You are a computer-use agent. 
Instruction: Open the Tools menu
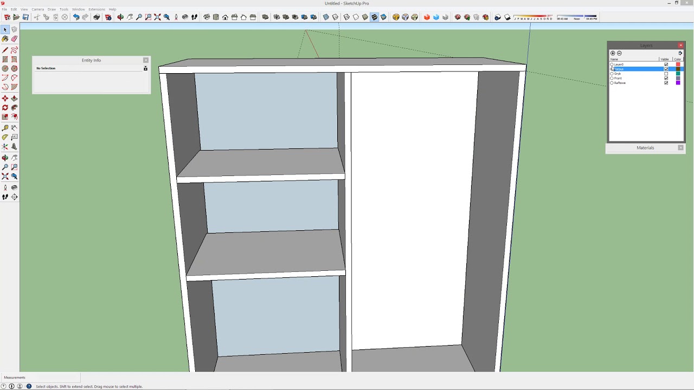point(64,9)
